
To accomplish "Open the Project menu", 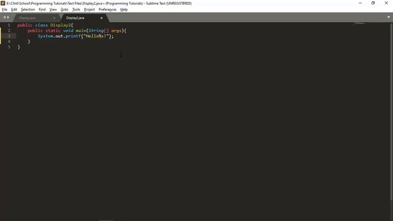I will click(89, 10).
